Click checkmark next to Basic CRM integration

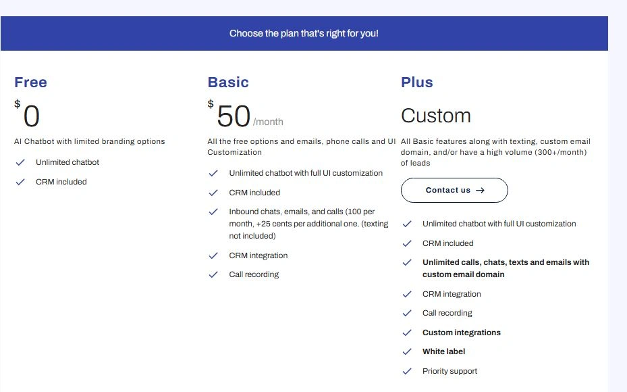pos(213,255)
